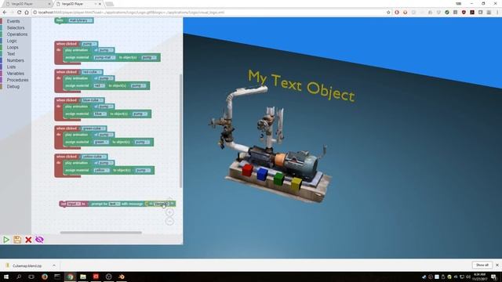The height and width of the screenshot is (282, 502).
Task: Open the variable dropdown in the set block
Action: pyautogui.click(x=74, y=204)
